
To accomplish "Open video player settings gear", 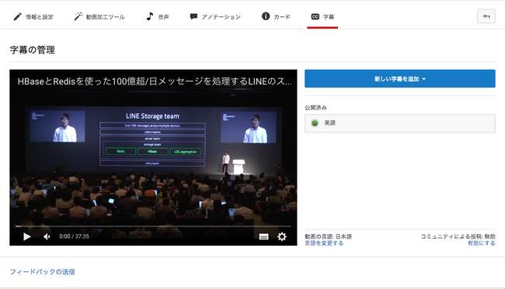I will tap(282, 236).
